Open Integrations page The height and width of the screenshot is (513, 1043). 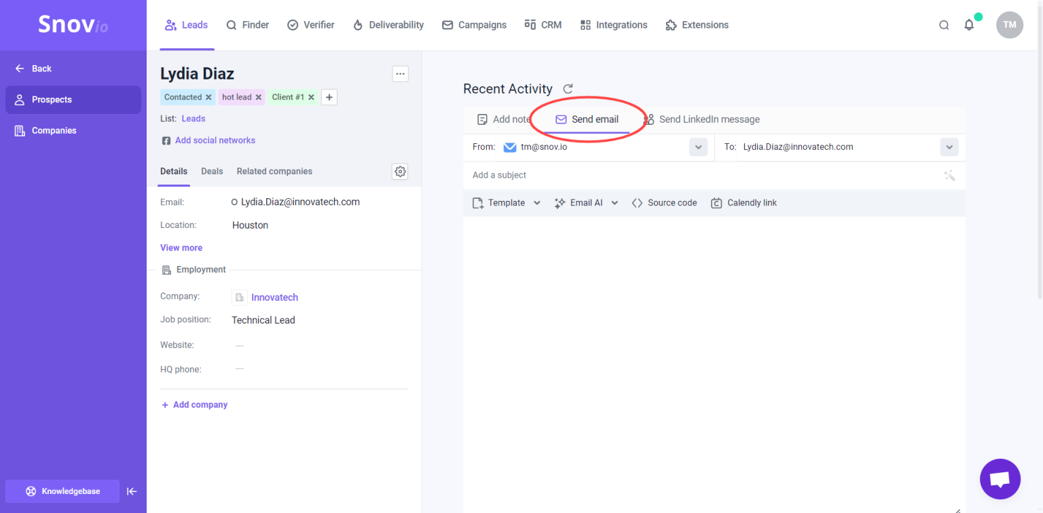point(614,25)
